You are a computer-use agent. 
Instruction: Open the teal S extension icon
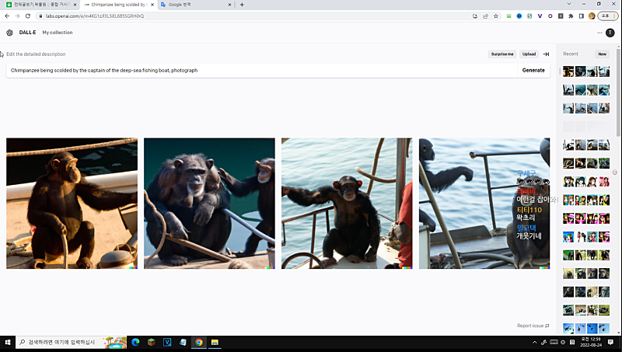point(529,16)
